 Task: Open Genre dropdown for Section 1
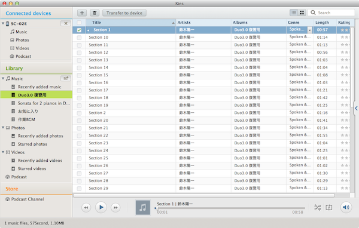click(310, 30)
